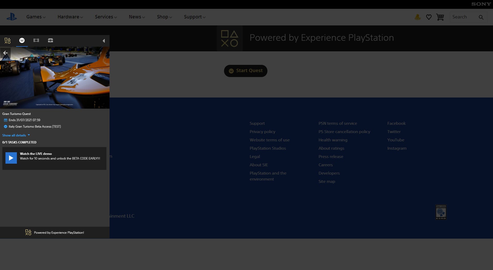Open the Twitter footer link
Screen dimensions: 493x270
click(394, 132)
